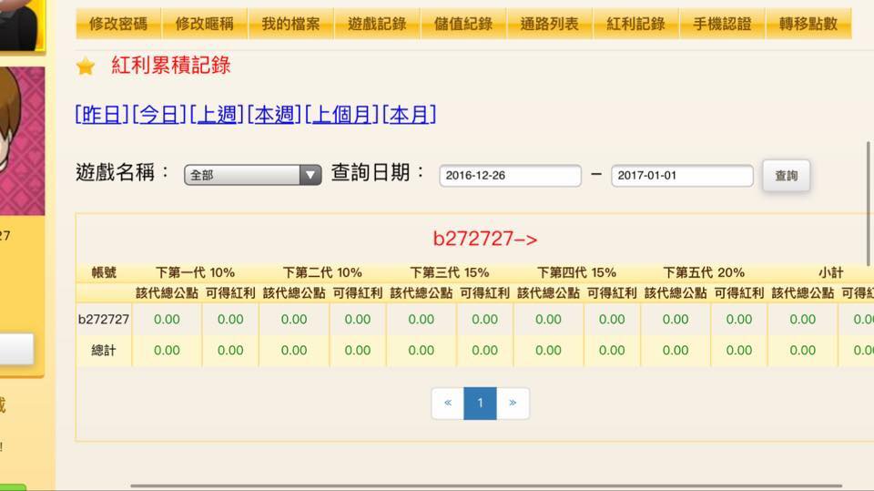Open the 修改密碼 tab
Viewport: 874px width, 491px height.
pos(118,25)
